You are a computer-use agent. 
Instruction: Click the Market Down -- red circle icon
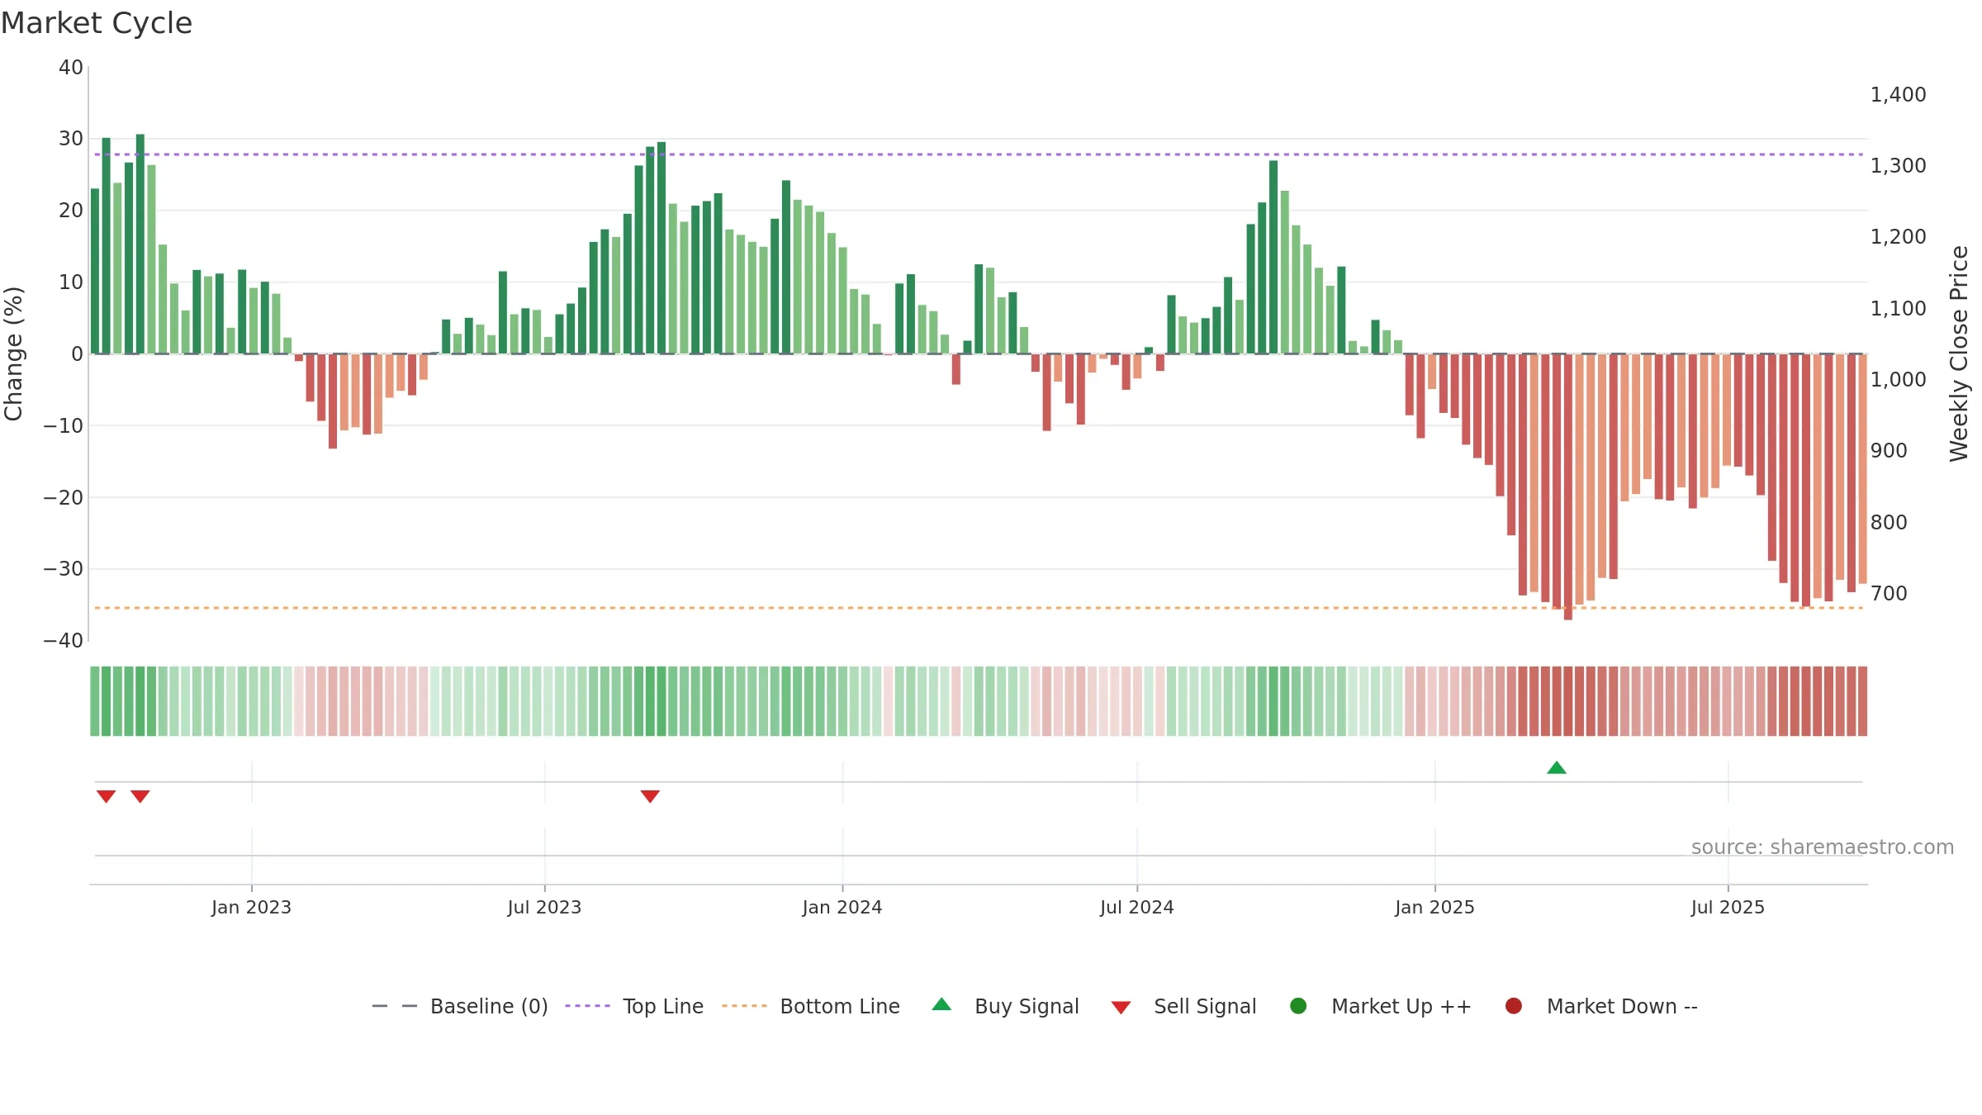1514,1006
